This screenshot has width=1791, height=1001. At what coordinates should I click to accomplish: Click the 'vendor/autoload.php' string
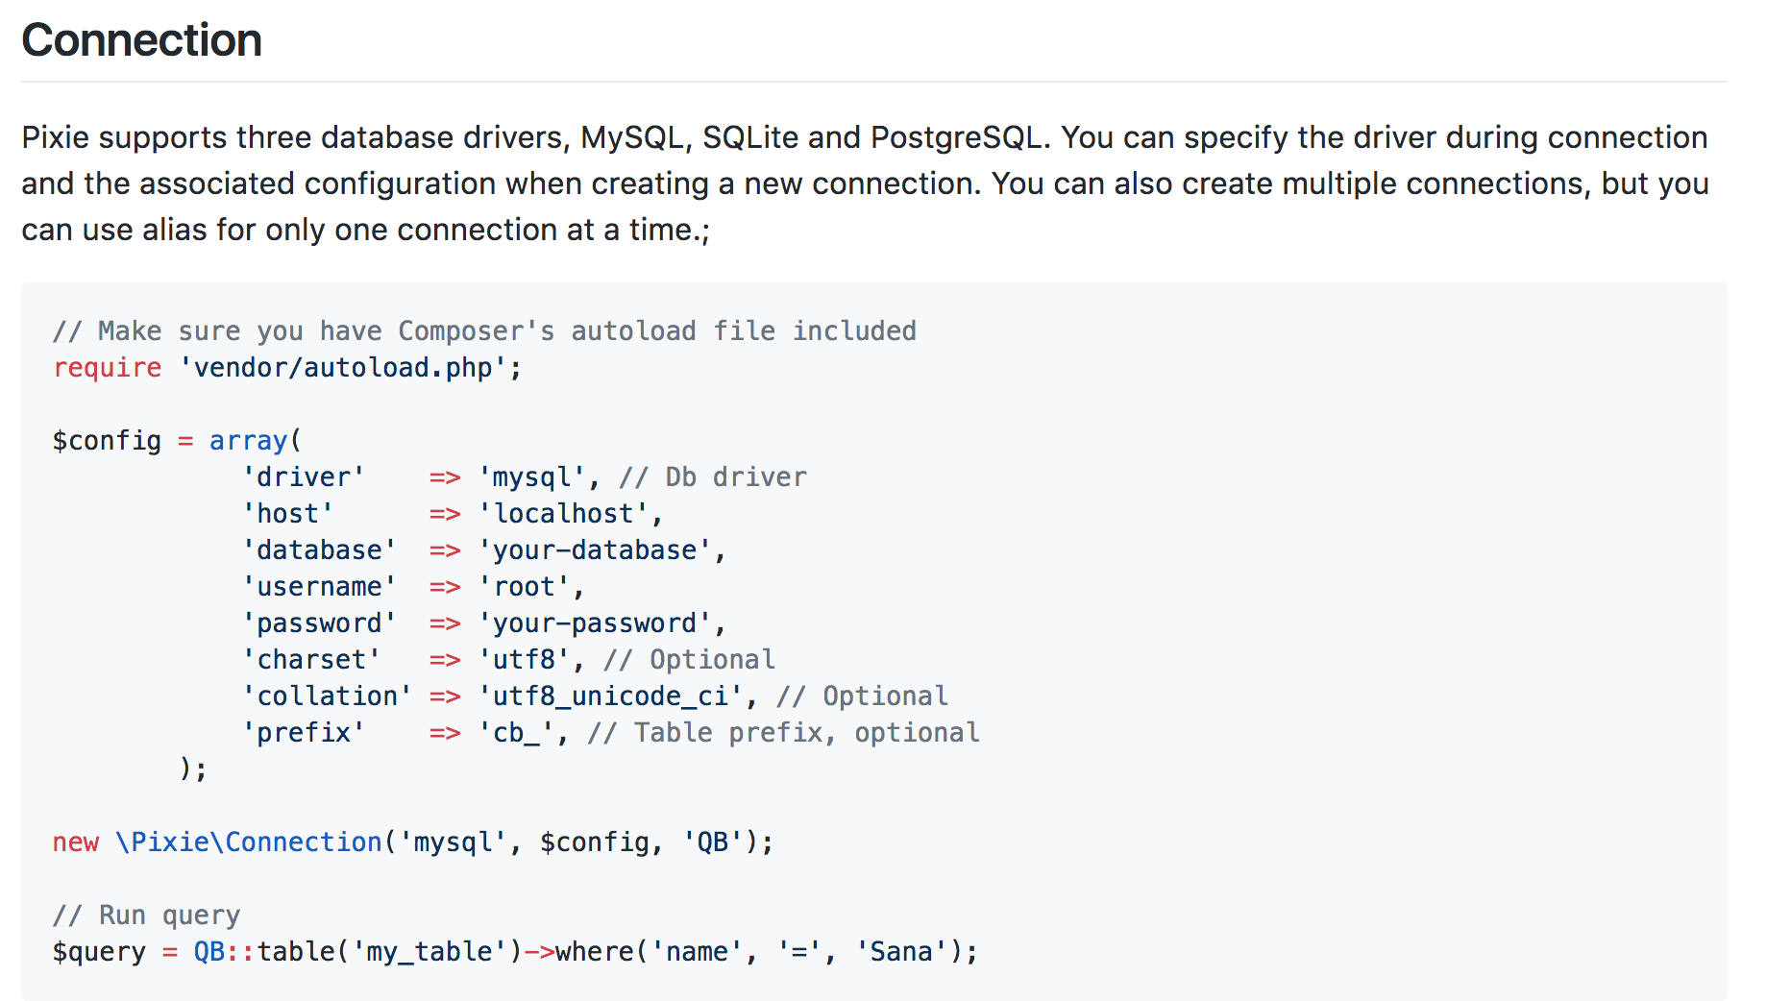[343, 368]
